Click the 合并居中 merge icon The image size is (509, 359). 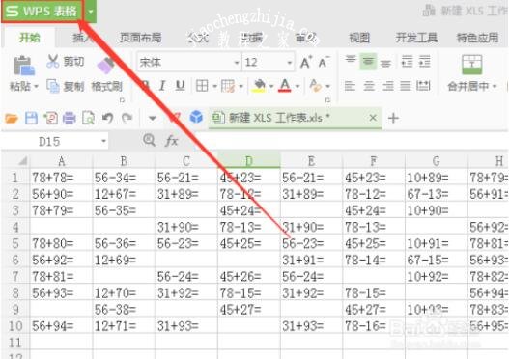point(471,65)
